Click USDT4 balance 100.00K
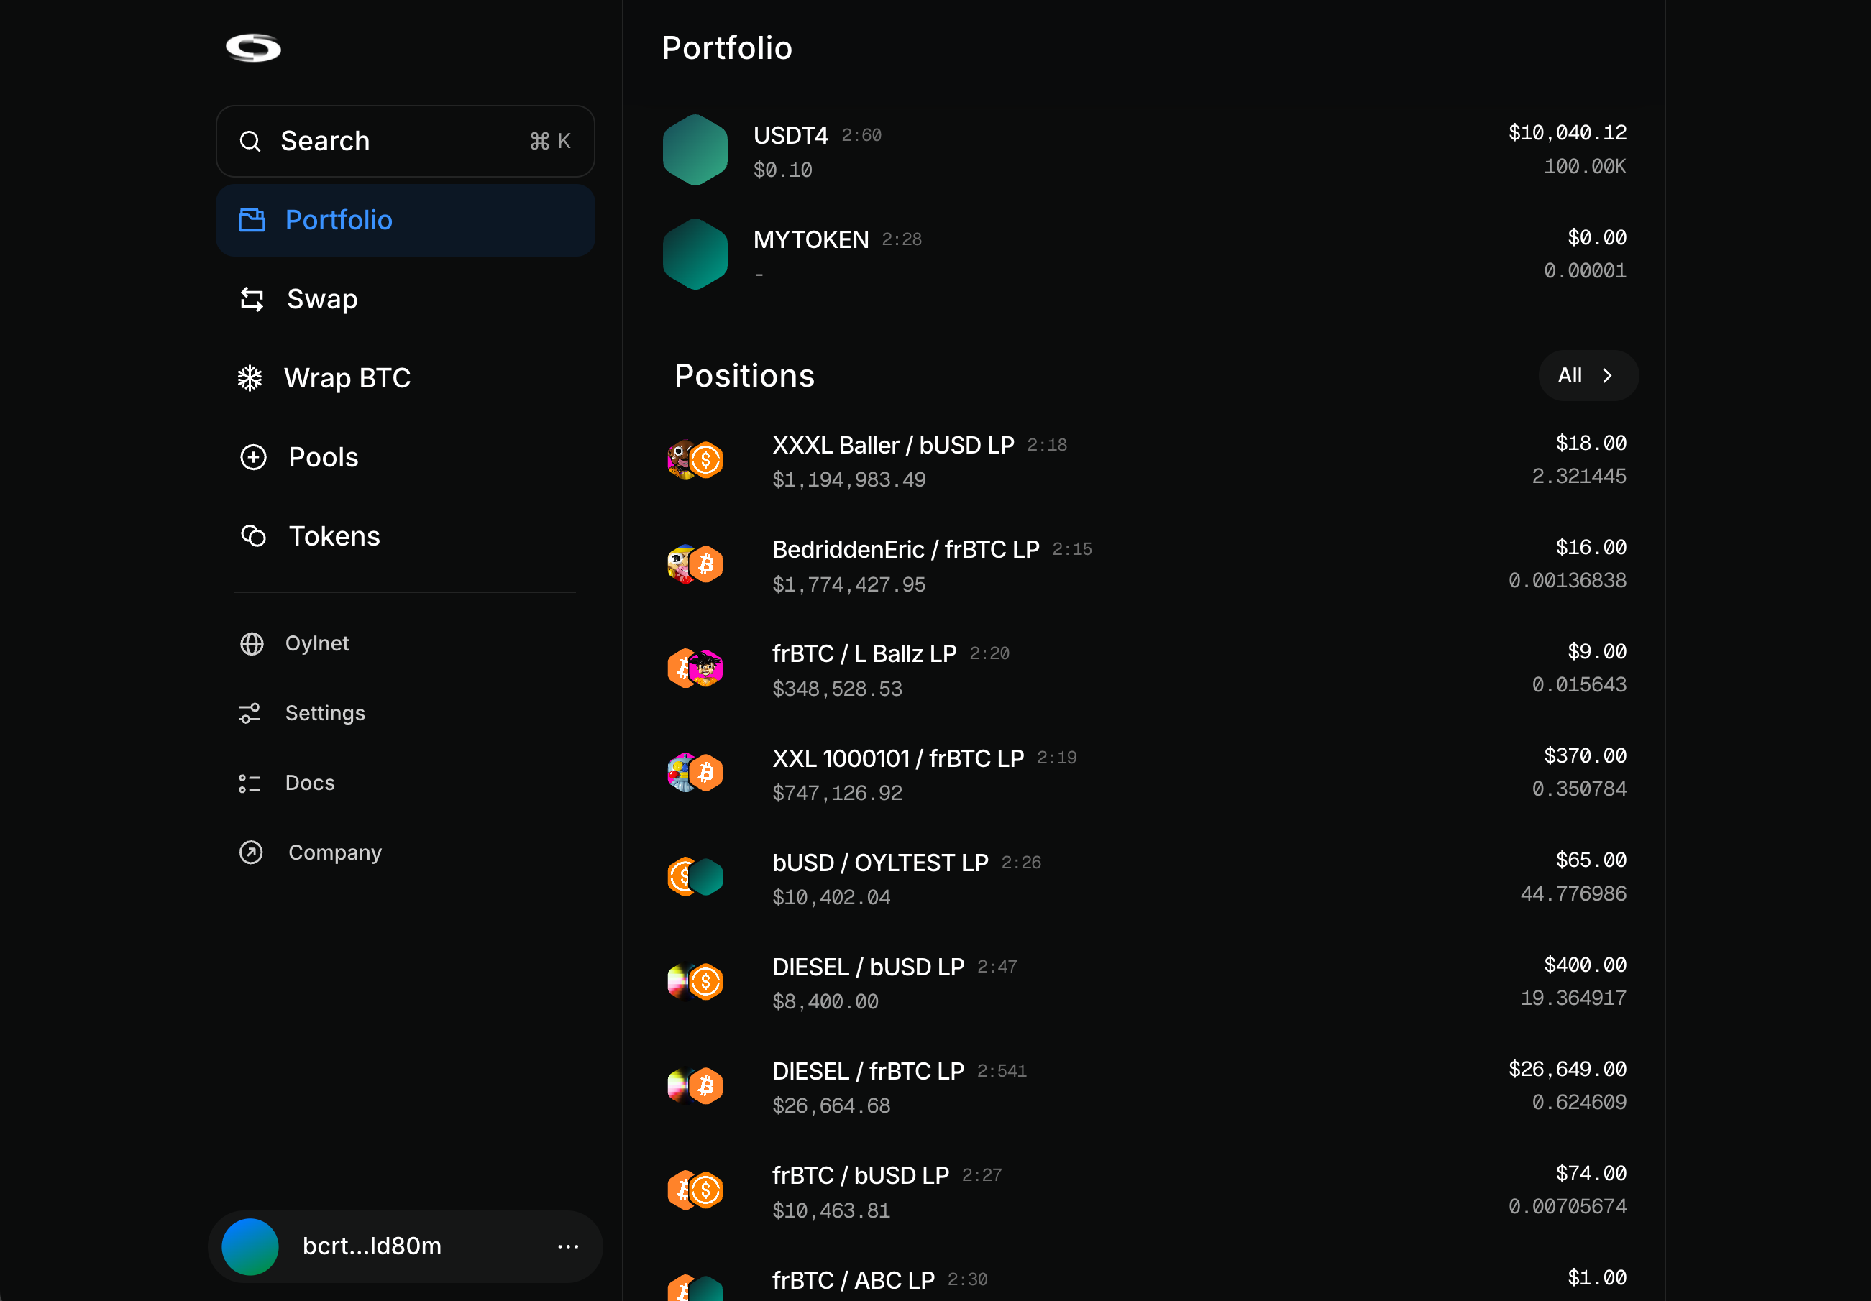The image size is (1871, 1301). pyautogui.click(x=1585, y=166)
